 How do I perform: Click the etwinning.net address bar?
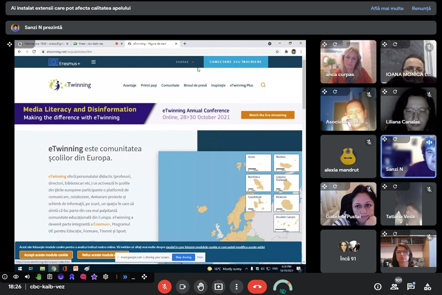157,52
